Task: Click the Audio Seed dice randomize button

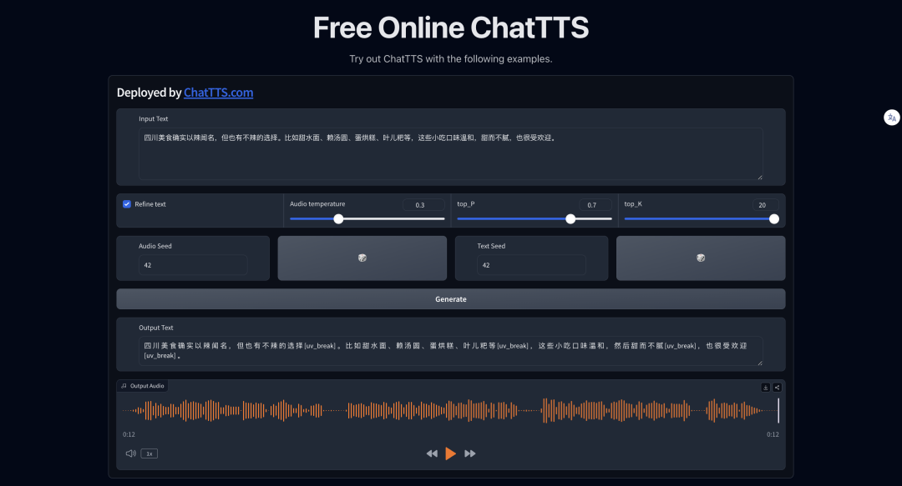Action: [x=362, y=258]
